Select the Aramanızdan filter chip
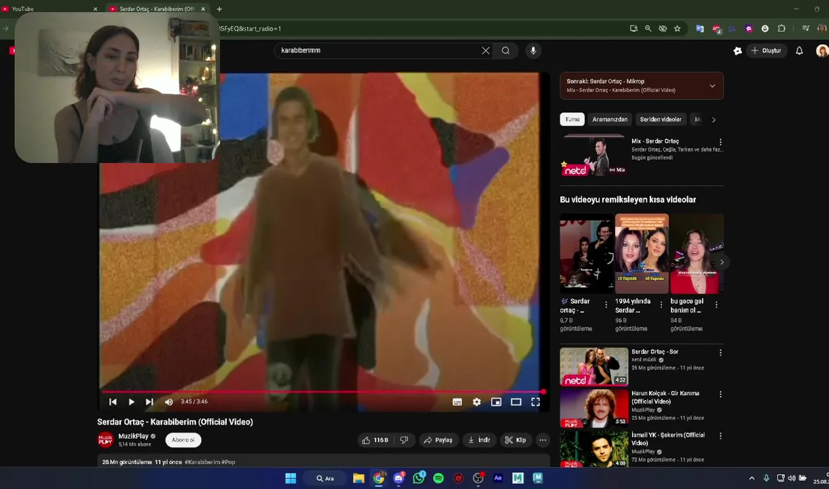 610,120
